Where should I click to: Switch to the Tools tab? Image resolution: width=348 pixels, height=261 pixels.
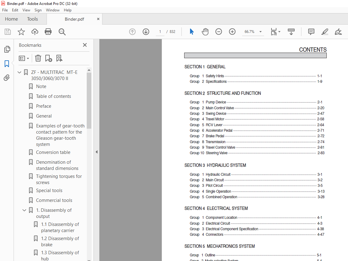point(32,19)
